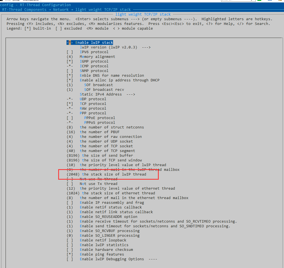
Task: Toggle the IPV6 protocol checkbox
Action: point(70,52)
